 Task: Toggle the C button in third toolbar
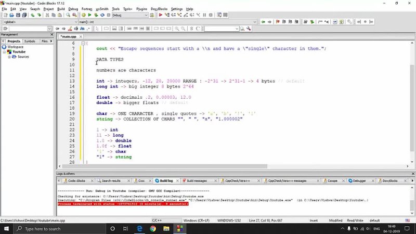click(198, 29)
